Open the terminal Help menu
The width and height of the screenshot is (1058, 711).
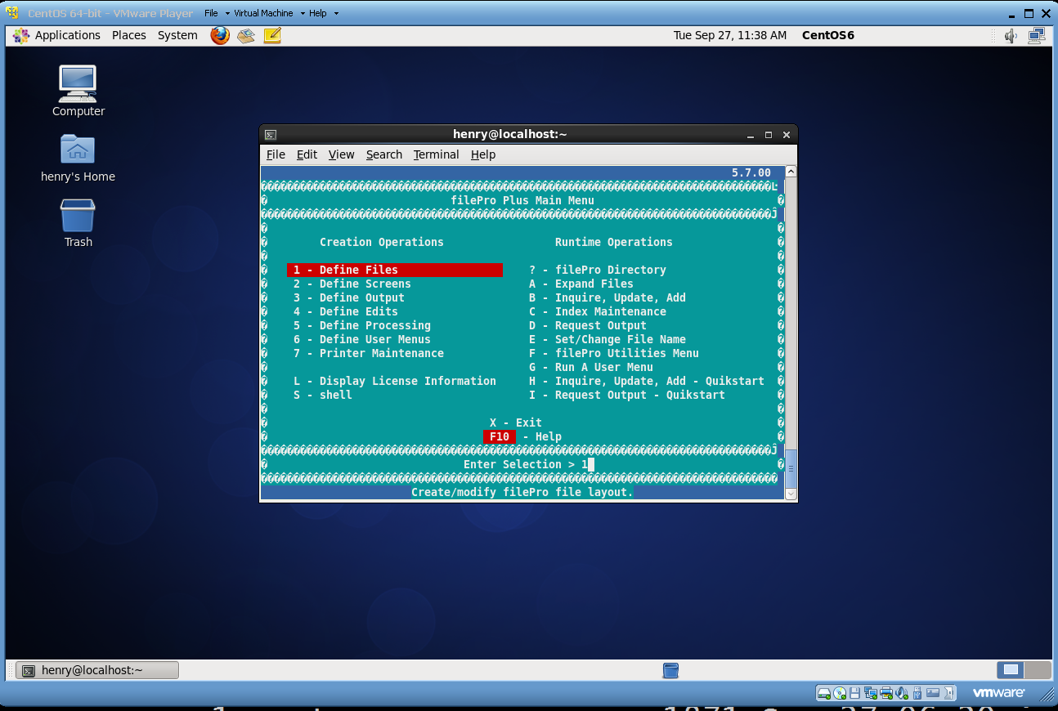click(483, 154)
